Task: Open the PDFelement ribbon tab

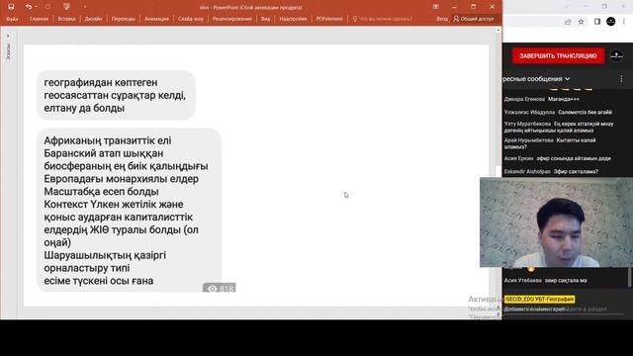Action: (329, 19)
